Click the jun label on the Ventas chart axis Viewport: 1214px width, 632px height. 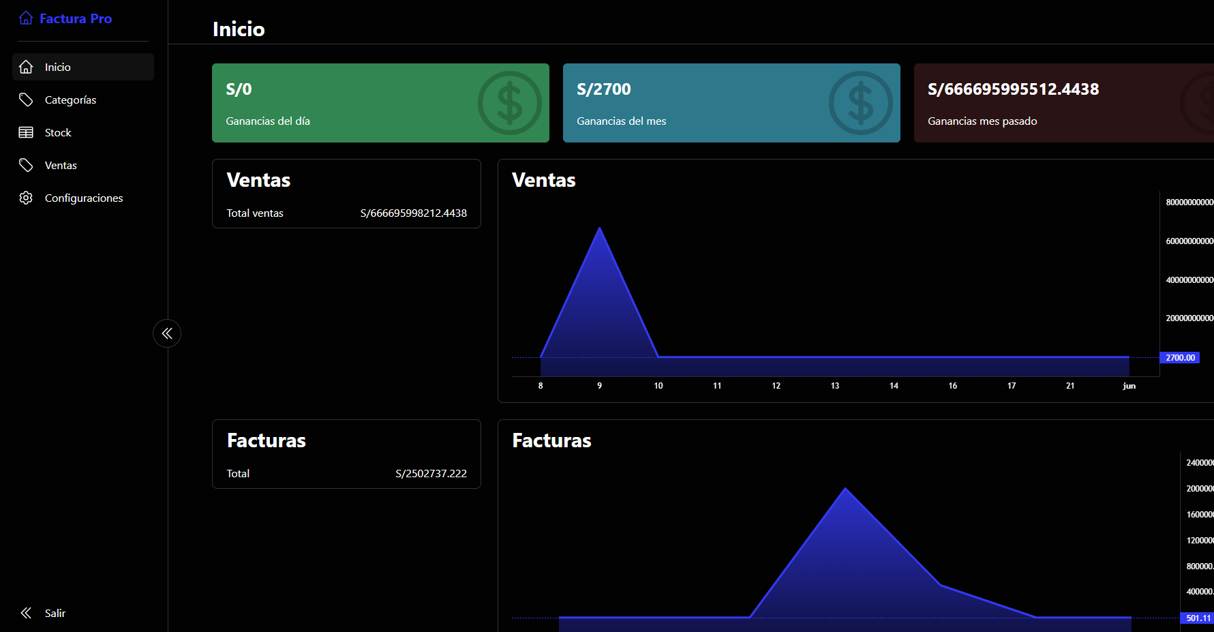coord(1129,385)
